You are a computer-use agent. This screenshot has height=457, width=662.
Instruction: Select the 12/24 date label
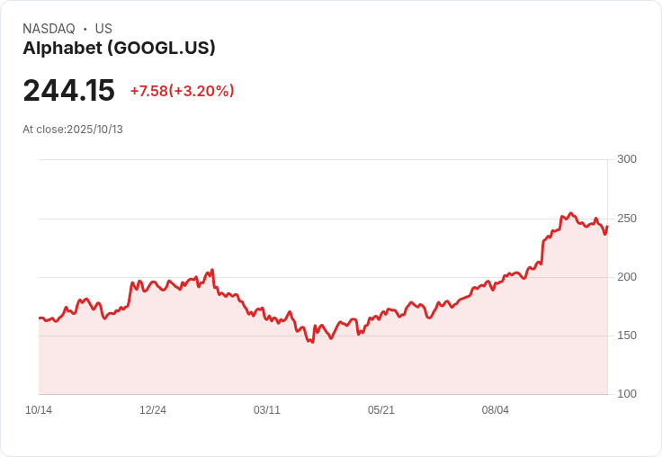point(153,410)
